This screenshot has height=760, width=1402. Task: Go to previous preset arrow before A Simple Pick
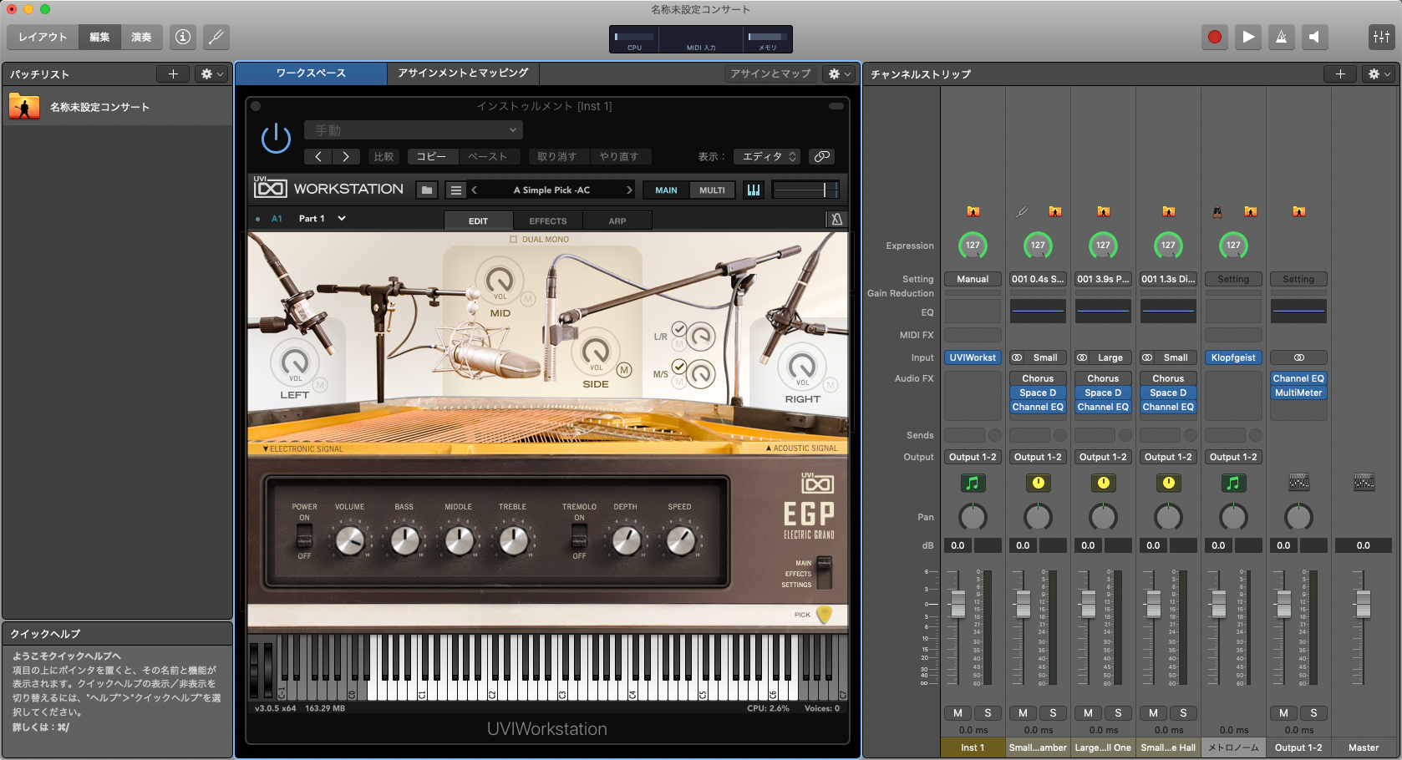475,190
